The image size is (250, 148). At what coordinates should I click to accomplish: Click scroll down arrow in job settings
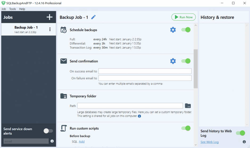(196, 145)
